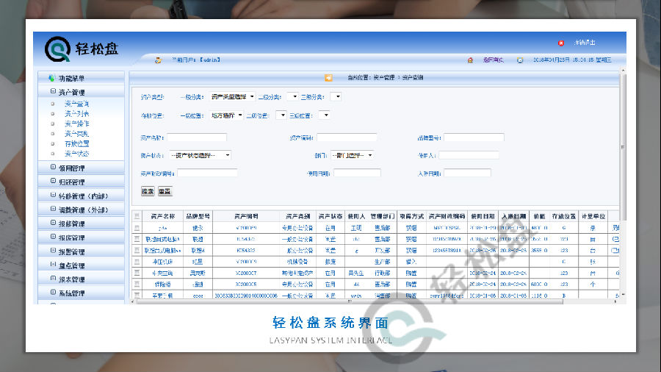The width and height of the screenshot is (661, 372).
Task: Click the user icon beside 当前用户
Action: (158, 60)
